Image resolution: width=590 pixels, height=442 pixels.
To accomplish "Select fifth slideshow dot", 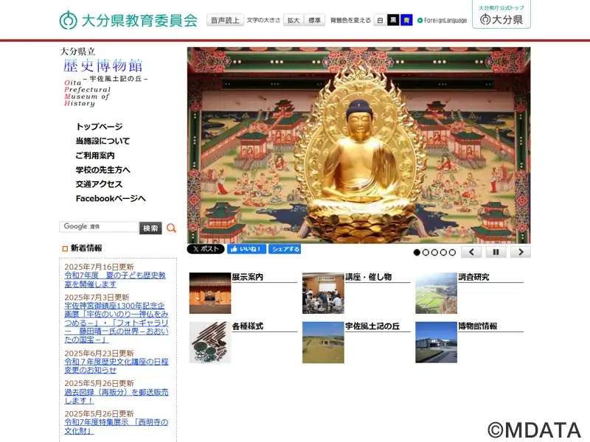I will 452,252.
